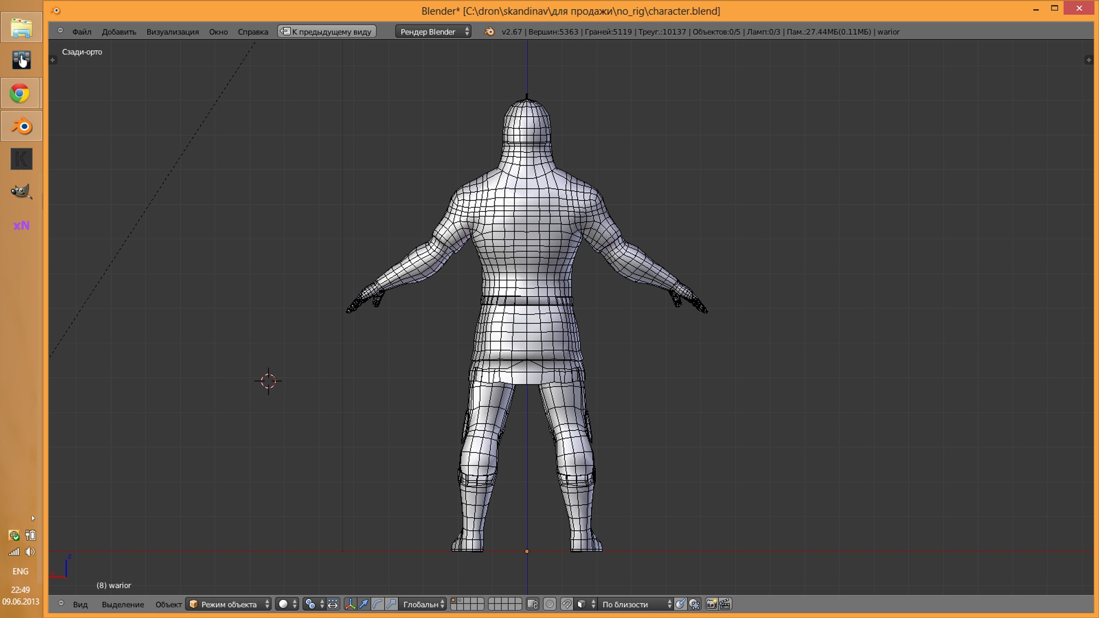Screen dimensions: 1099x618
Task: Open Chrome from the taskbar
Action: (21, 93)
